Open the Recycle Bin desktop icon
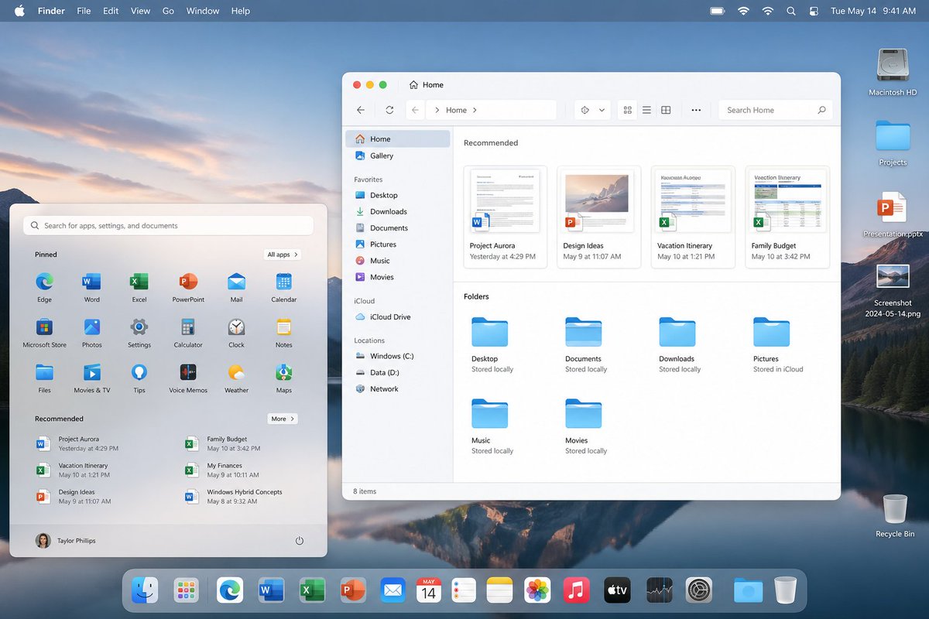Image resolution: width=929 pixels, height=619 pixels. pyautogui.click(x=895, y=515)
